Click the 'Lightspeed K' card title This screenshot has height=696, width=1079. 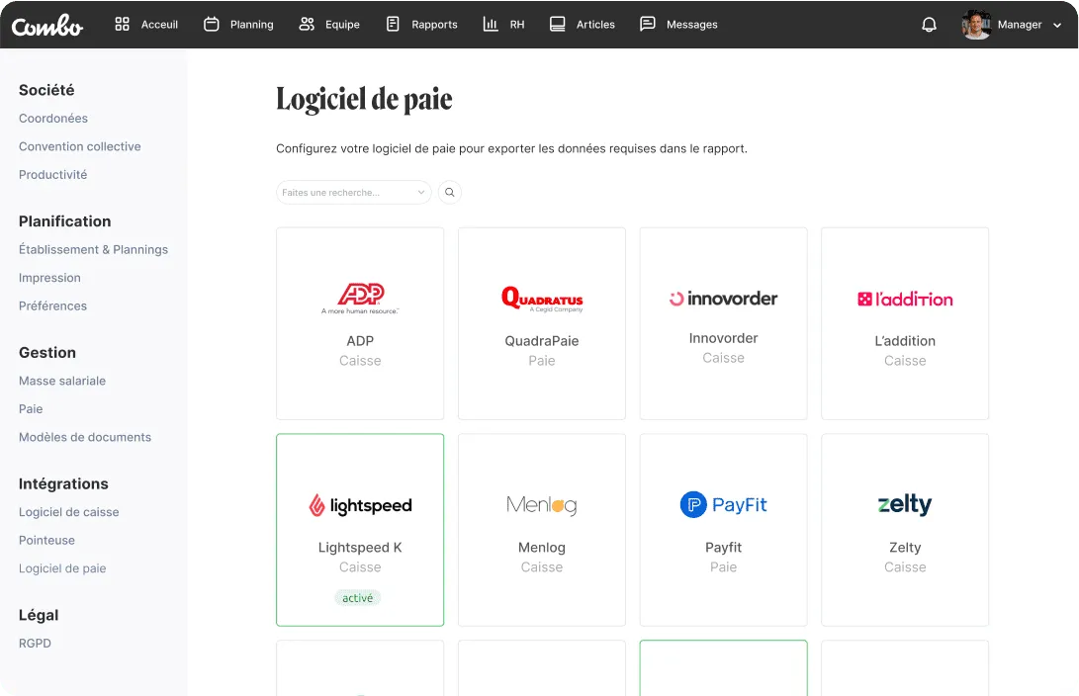coord(360,548)
